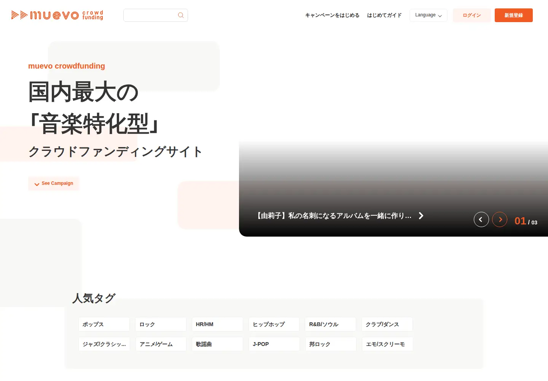Select the クラブ/ダンス tag
This screenshot has width=548, height=381.
point(387,324)
